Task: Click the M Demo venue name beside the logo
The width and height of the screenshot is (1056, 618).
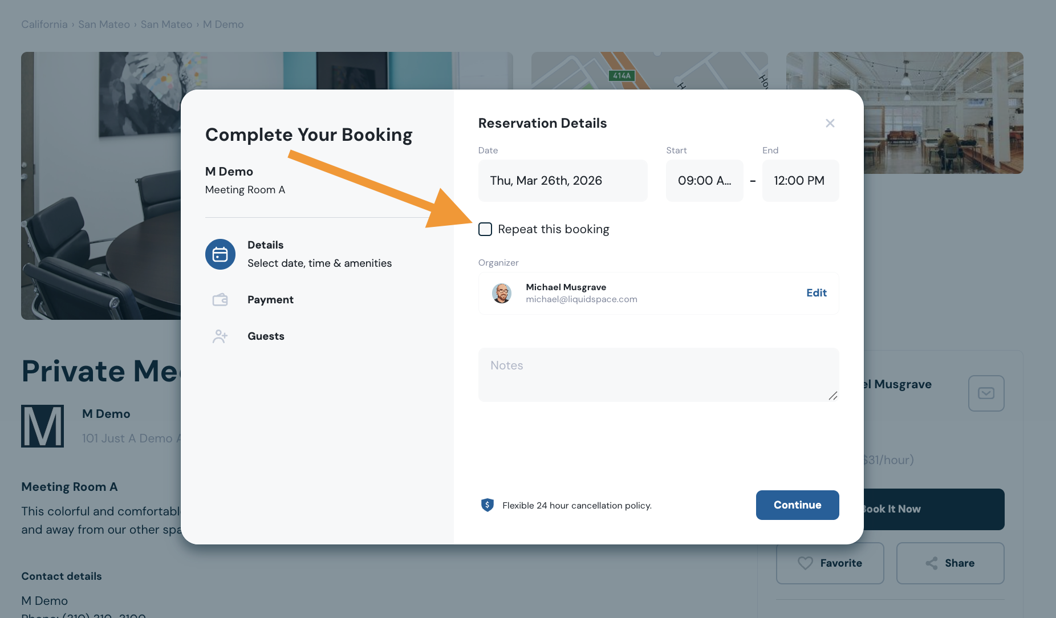Action: click(106, 414)
